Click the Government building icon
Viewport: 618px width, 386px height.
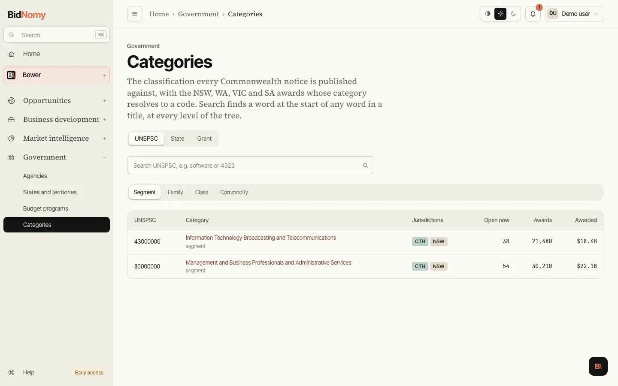pos(12,157)
